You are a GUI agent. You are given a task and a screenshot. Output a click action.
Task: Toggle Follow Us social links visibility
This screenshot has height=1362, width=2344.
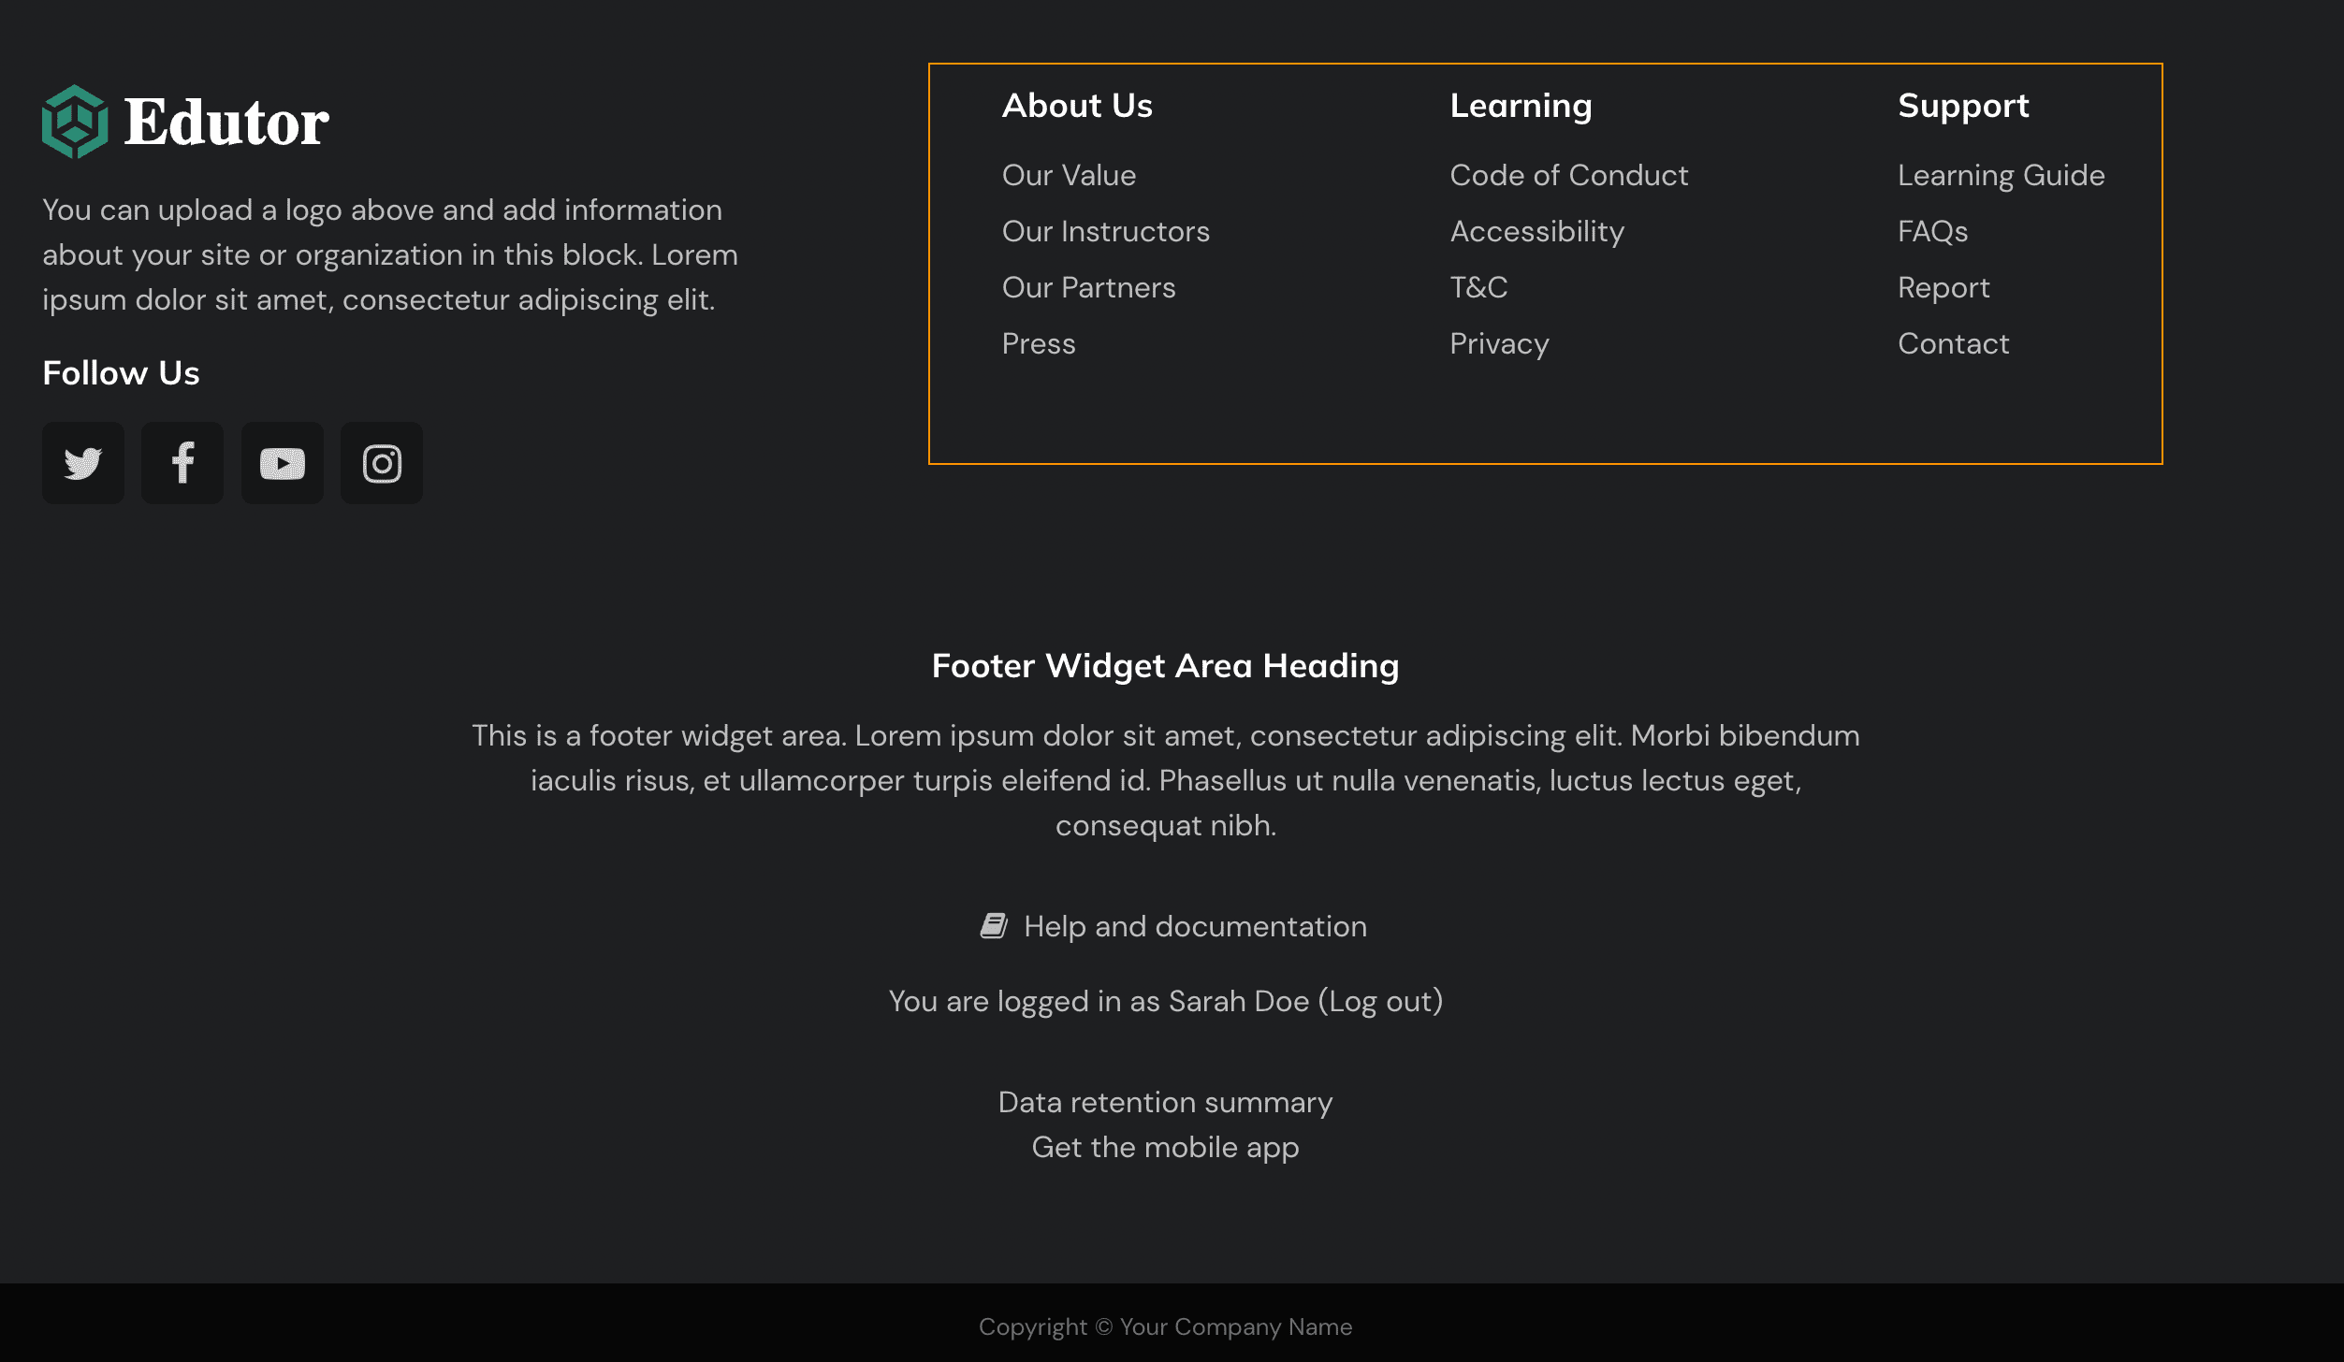[x=120, y=371]
